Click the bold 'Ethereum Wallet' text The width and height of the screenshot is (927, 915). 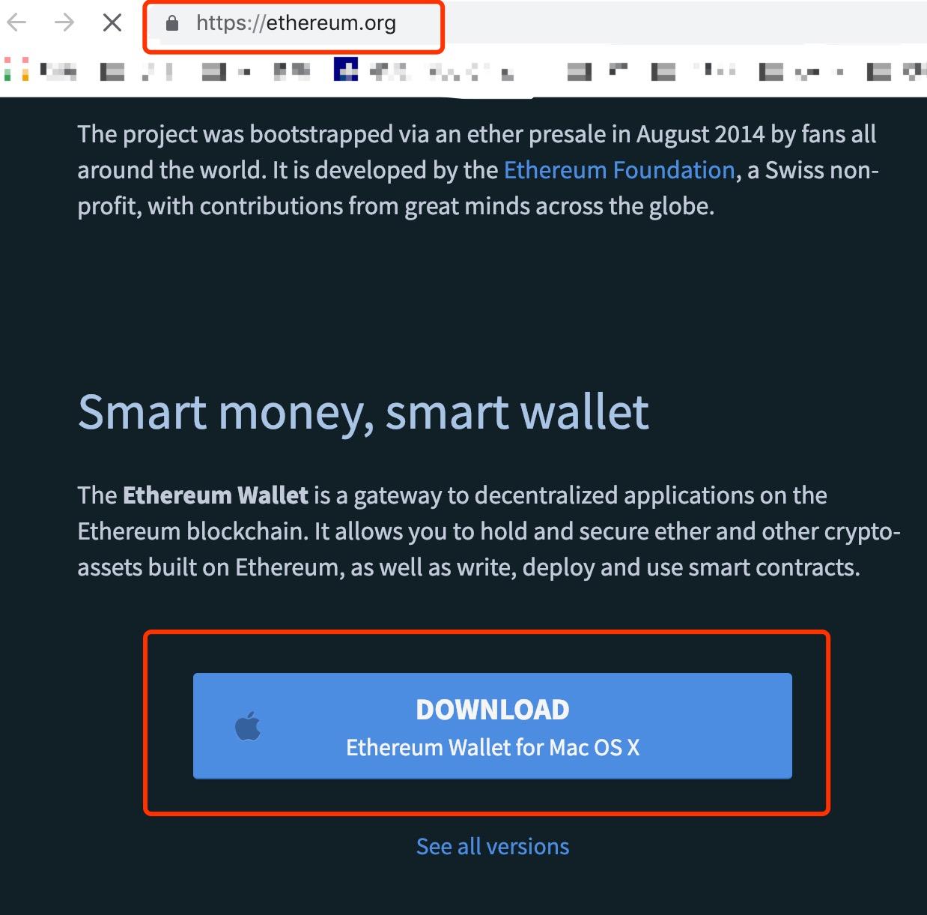pyautogui.click(x=216, y=495)
